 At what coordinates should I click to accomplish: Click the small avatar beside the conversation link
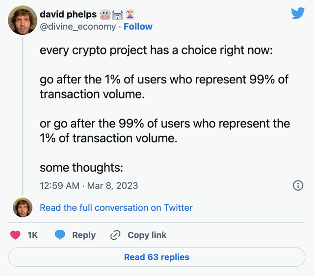point(22,208)
